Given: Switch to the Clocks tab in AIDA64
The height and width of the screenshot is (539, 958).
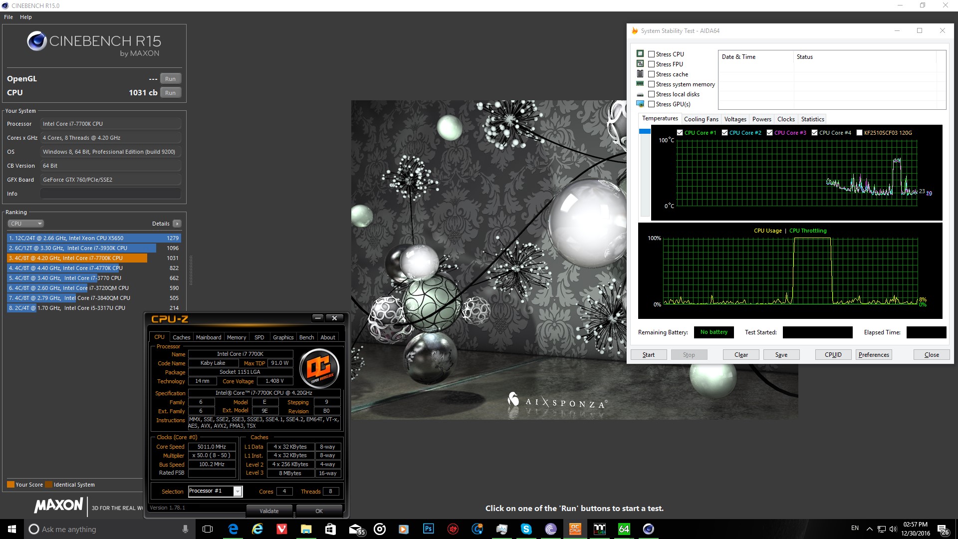Looking at the screenshot, I should [786, 119].
